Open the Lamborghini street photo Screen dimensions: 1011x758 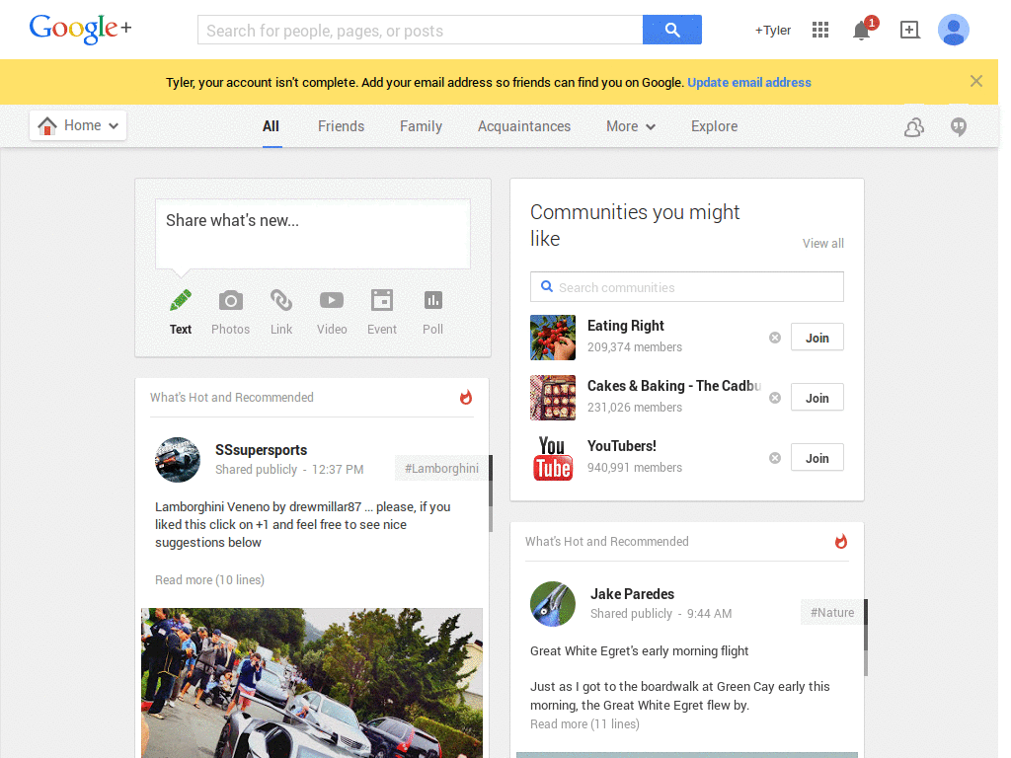click(x=312, y=683)
